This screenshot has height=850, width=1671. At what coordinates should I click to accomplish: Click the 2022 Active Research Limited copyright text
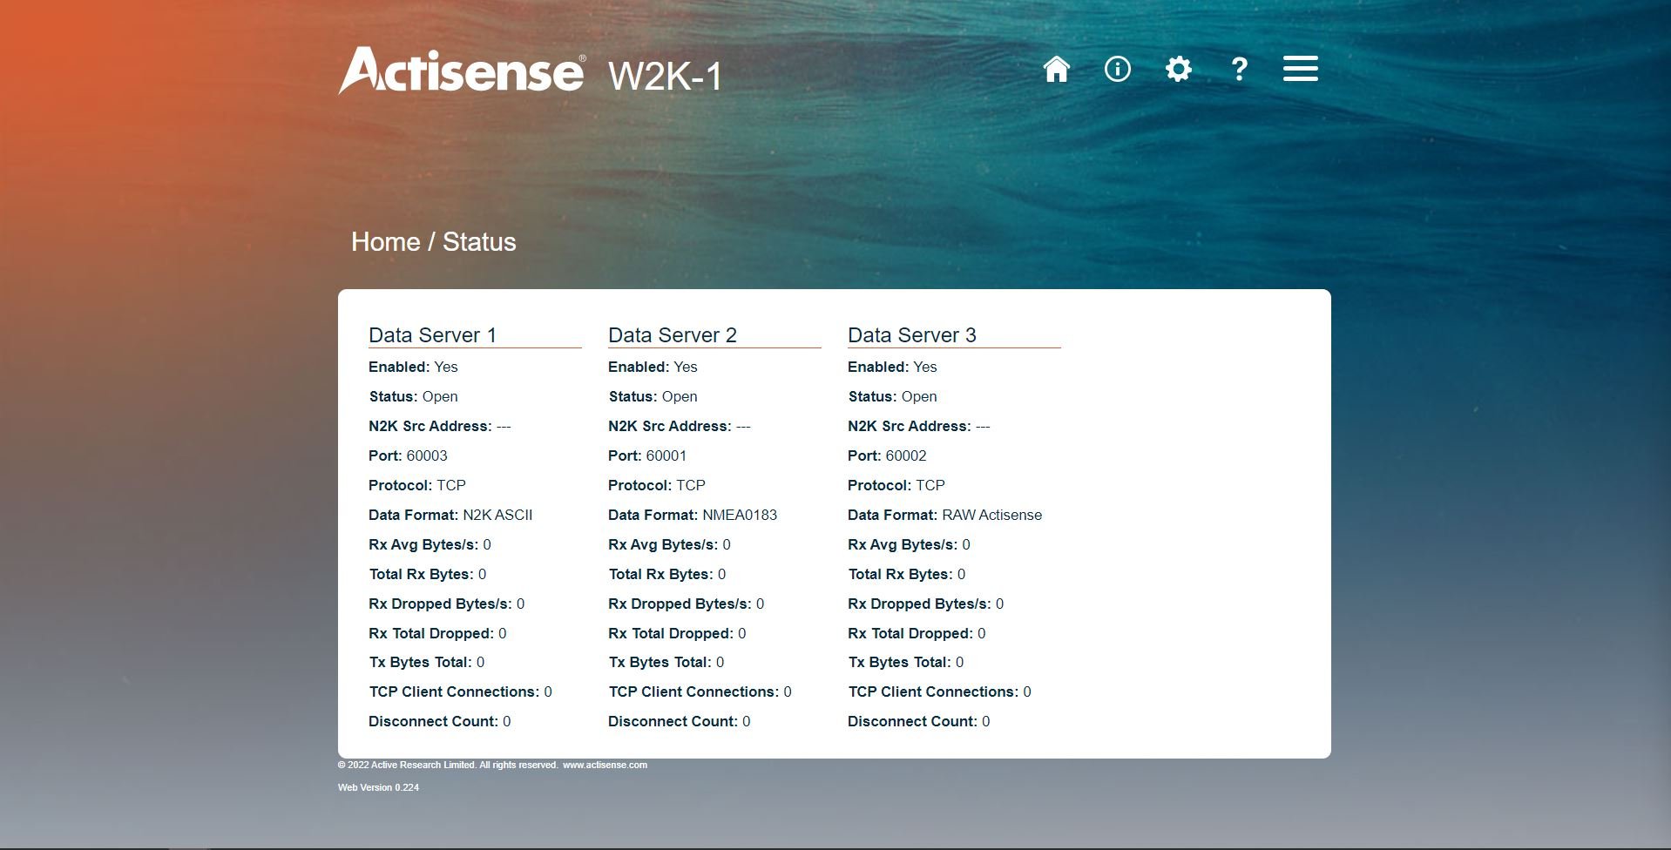click(448, 765)
